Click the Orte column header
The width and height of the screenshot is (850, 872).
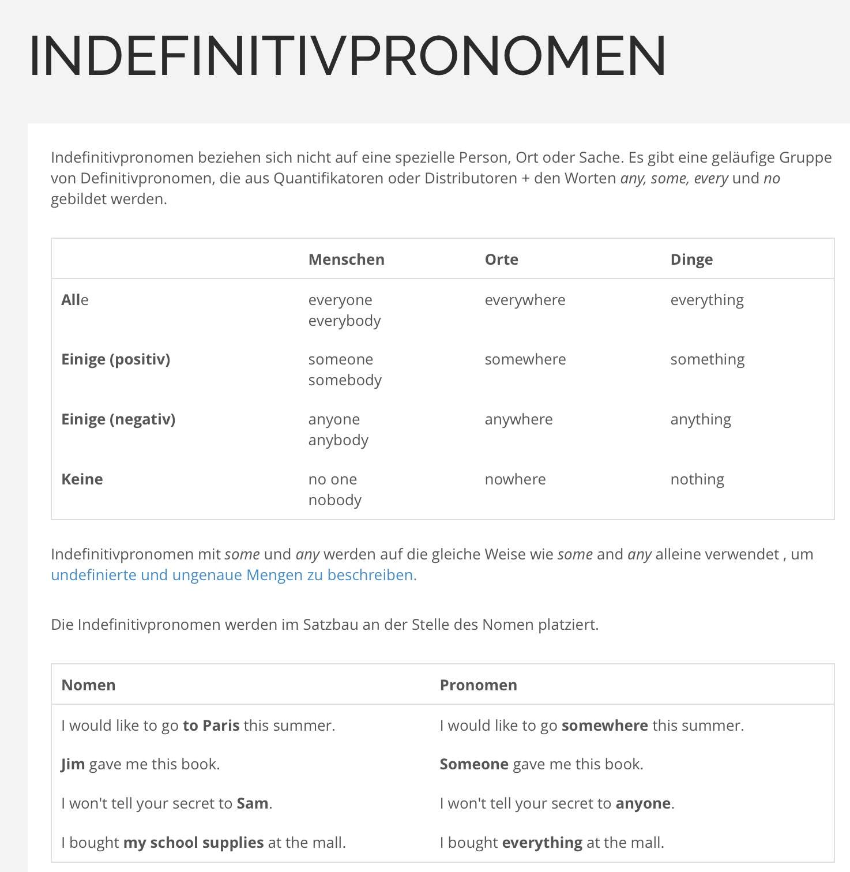pyautogui.click(x=501, y=260)
